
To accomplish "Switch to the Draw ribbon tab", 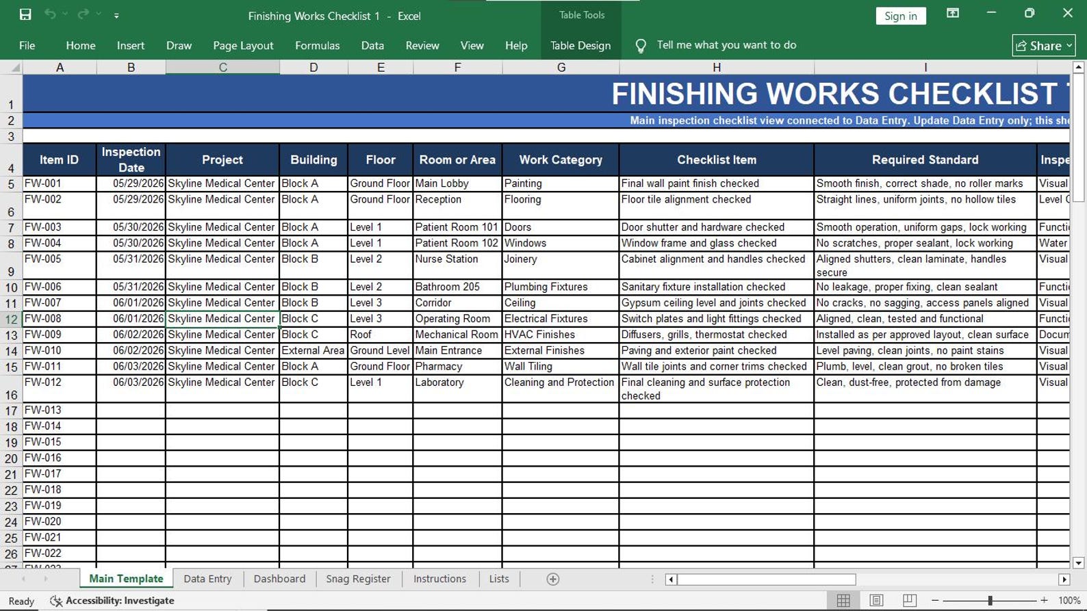I will click(179, 45).
